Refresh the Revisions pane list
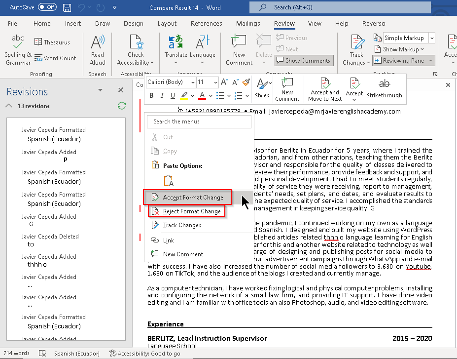The image size is (457, 359). tap(121, 106)
